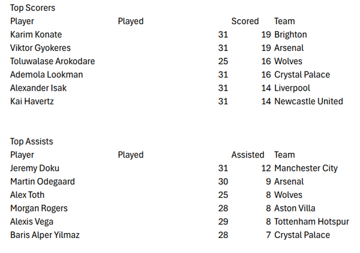Click the Top Assists heading cell

32,141
